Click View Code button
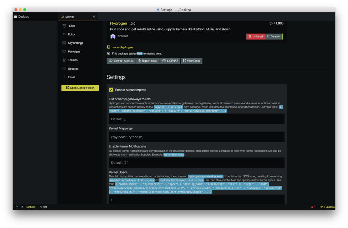348x228 pixels. pyautogui.click(x=192, y=61)
